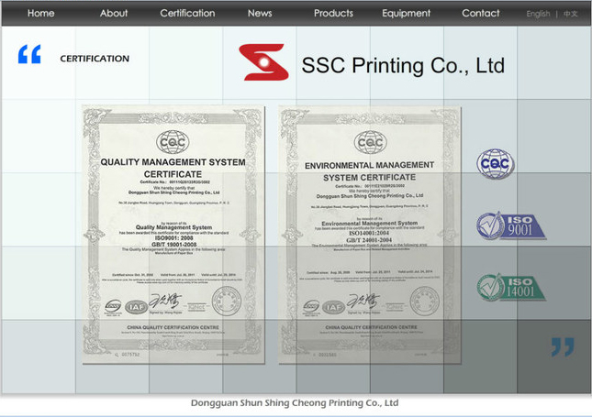Click the SSC Printing Co., Ltd title

403,66
